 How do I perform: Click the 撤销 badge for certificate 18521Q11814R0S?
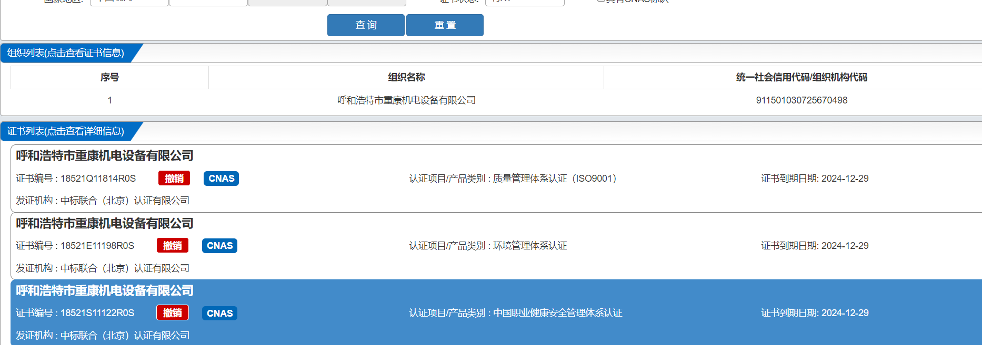[x=174, y=179]
